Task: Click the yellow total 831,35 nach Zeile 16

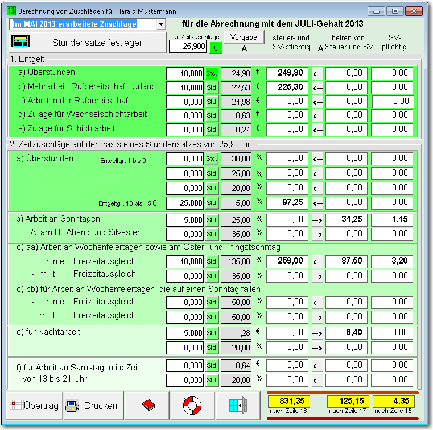Action: [x=288, y=401]
